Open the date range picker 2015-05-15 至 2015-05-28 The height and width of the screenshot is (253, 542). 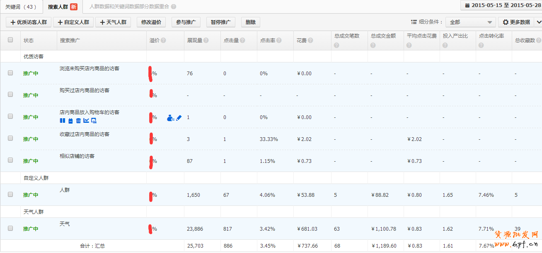(x=502, y=5)
